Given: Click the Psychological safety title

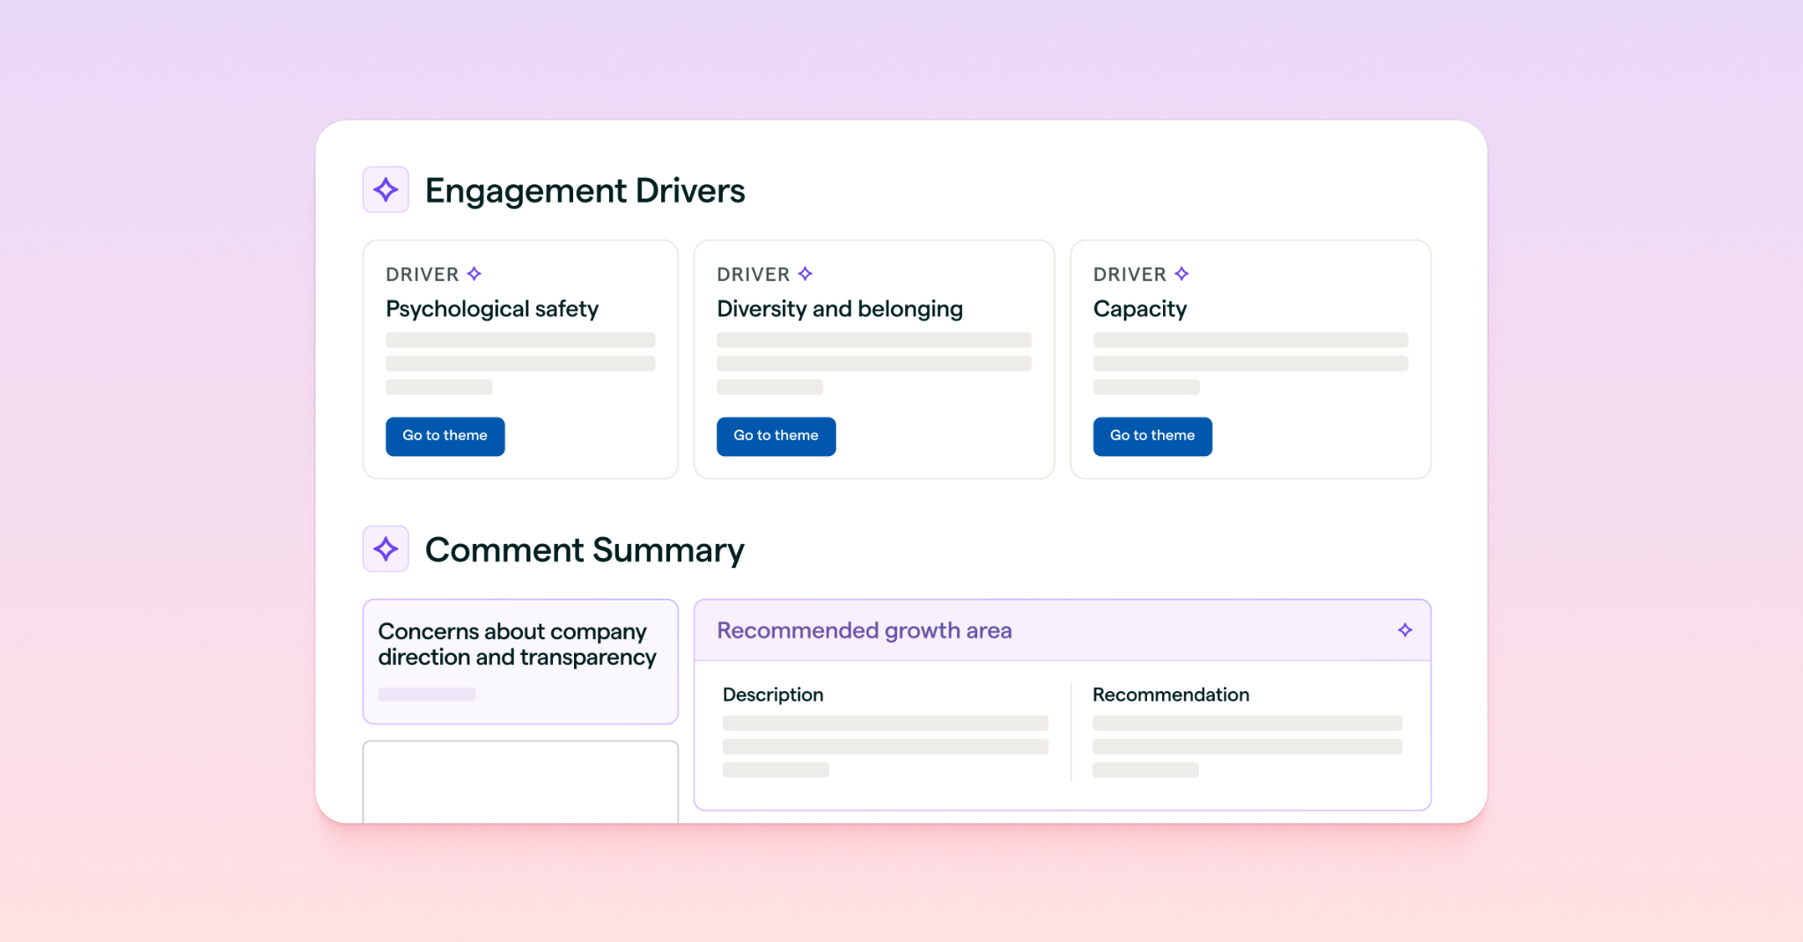Looking at the screenshot, I should (492, 309).
